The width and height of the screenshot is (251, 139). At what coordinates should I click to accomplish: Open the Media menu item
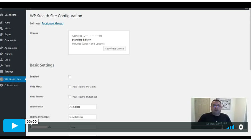click(8, 28)
